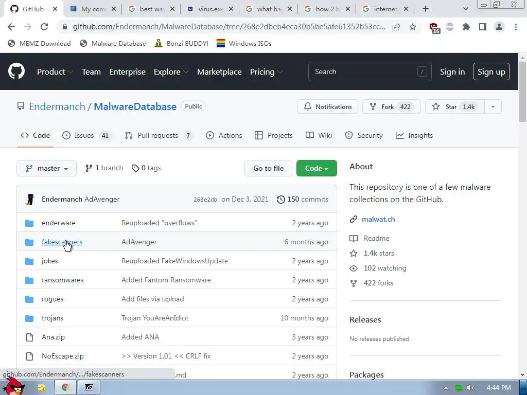
Task: Toggle the side panel icon in toolbar
Action: click(x=483, y=27)
